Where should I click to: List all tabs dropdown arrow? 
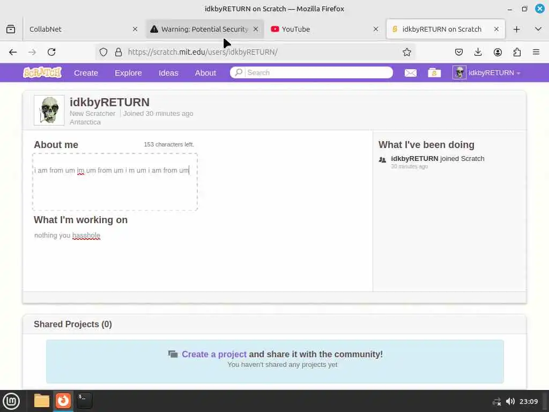tap(538, 29)
